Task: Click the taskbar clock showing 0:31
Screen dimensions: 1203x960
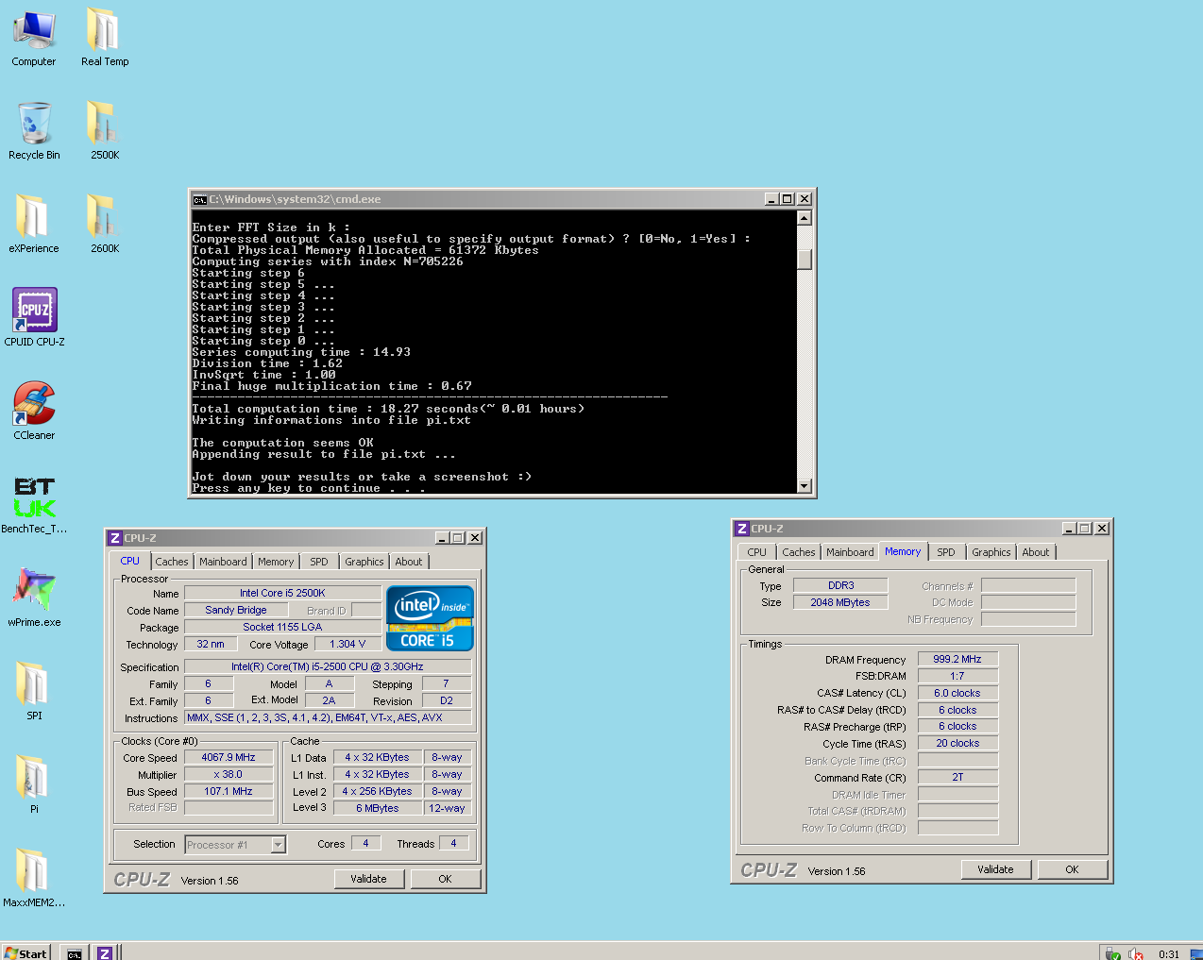Action: pos(1169,954)
